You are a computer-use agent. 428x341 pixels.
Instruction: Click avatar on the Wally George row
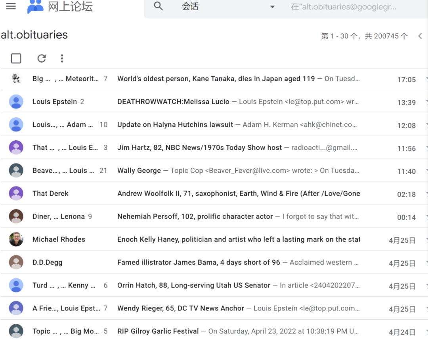(x=16, y=170)
